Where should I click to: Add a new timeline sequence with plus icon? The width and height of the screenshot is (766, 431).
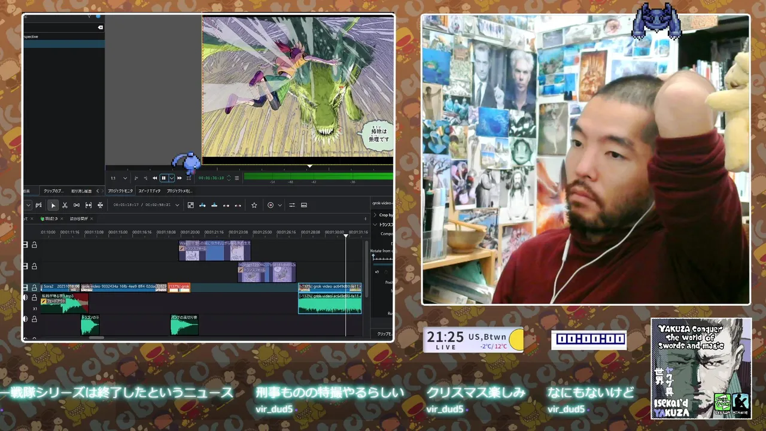[x=365, y=219]
